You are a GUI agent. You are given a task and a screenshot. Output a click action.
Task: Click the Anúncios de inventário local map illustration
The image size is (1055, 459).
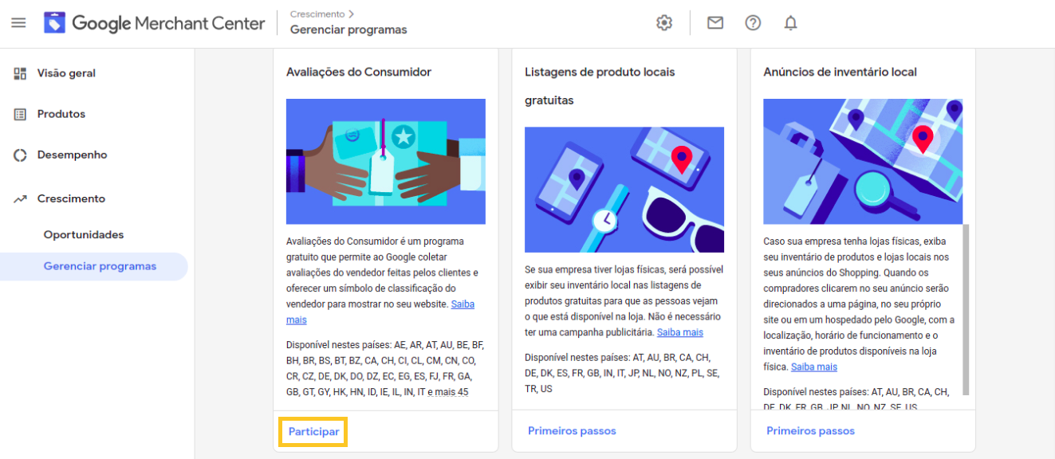[863, 161]
